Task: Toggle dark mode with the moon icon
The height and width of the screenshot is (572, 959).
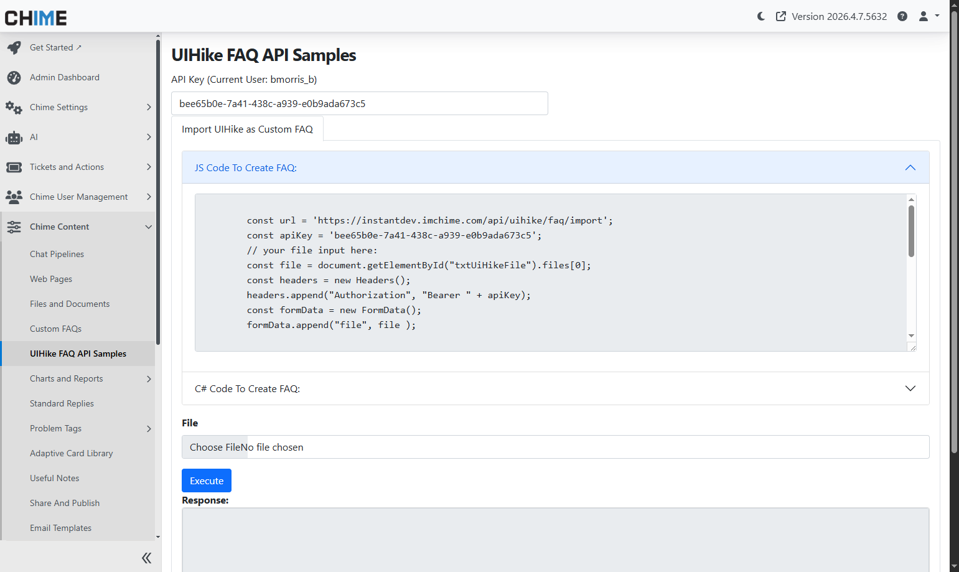Action: 760,16
